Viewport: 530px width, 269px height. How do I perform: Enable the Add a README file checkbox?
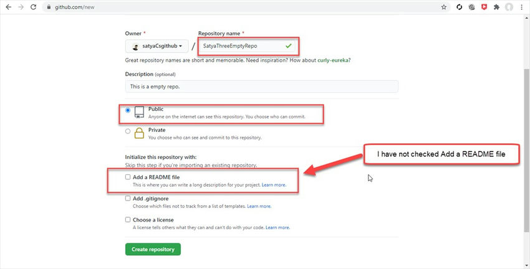(128, 177)
